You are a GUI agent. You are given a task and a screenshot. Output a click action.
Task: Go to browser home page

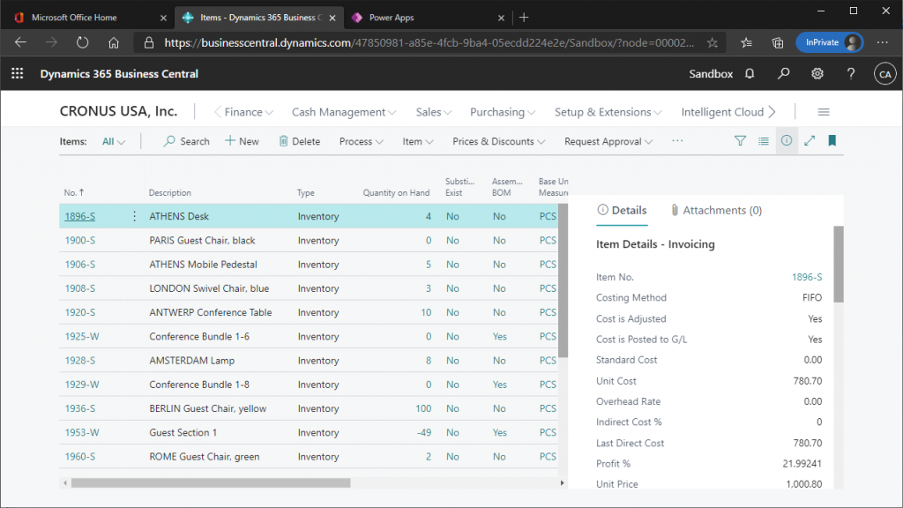click(x=114, y=42)
